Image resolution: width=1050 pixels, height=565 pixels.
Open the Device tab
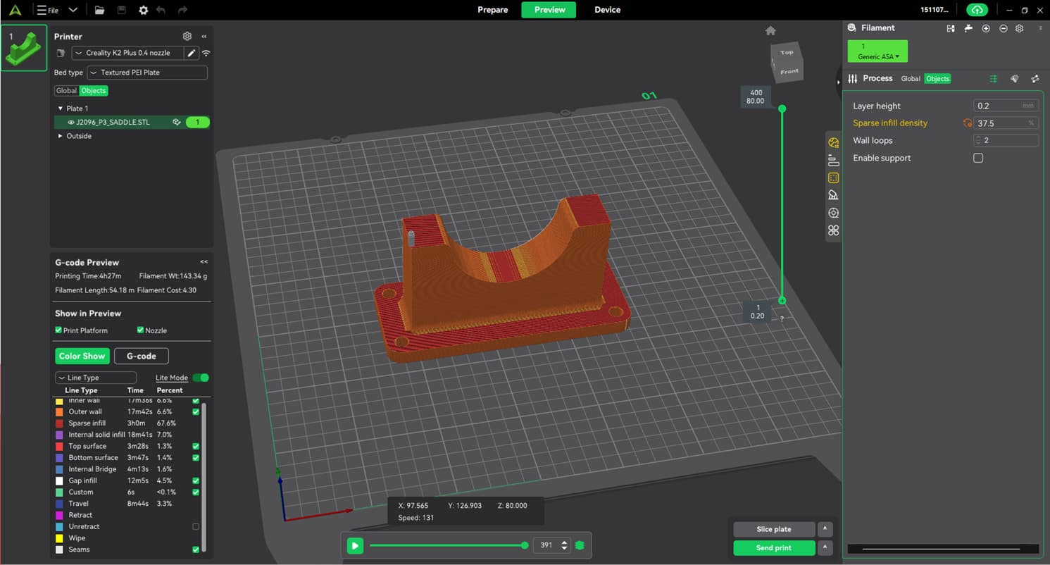click(x=607, y=10)
